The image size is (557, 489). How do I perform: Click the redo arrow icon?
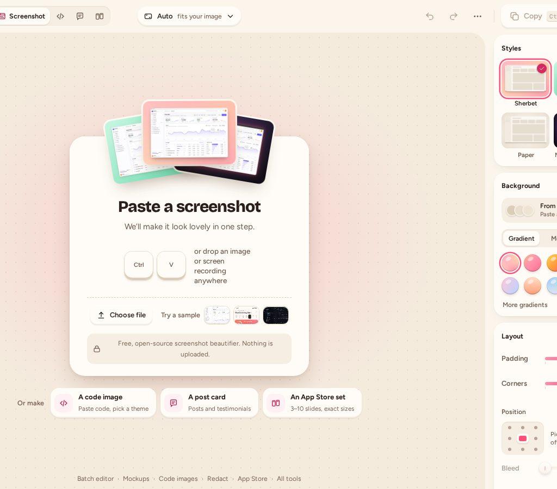(454, 16)
